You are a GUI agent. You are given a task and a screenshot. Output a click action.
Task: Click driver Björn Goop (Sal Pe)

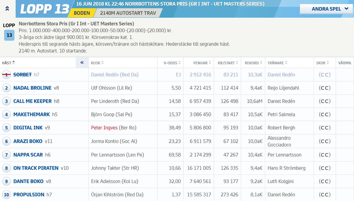[112, 115]
